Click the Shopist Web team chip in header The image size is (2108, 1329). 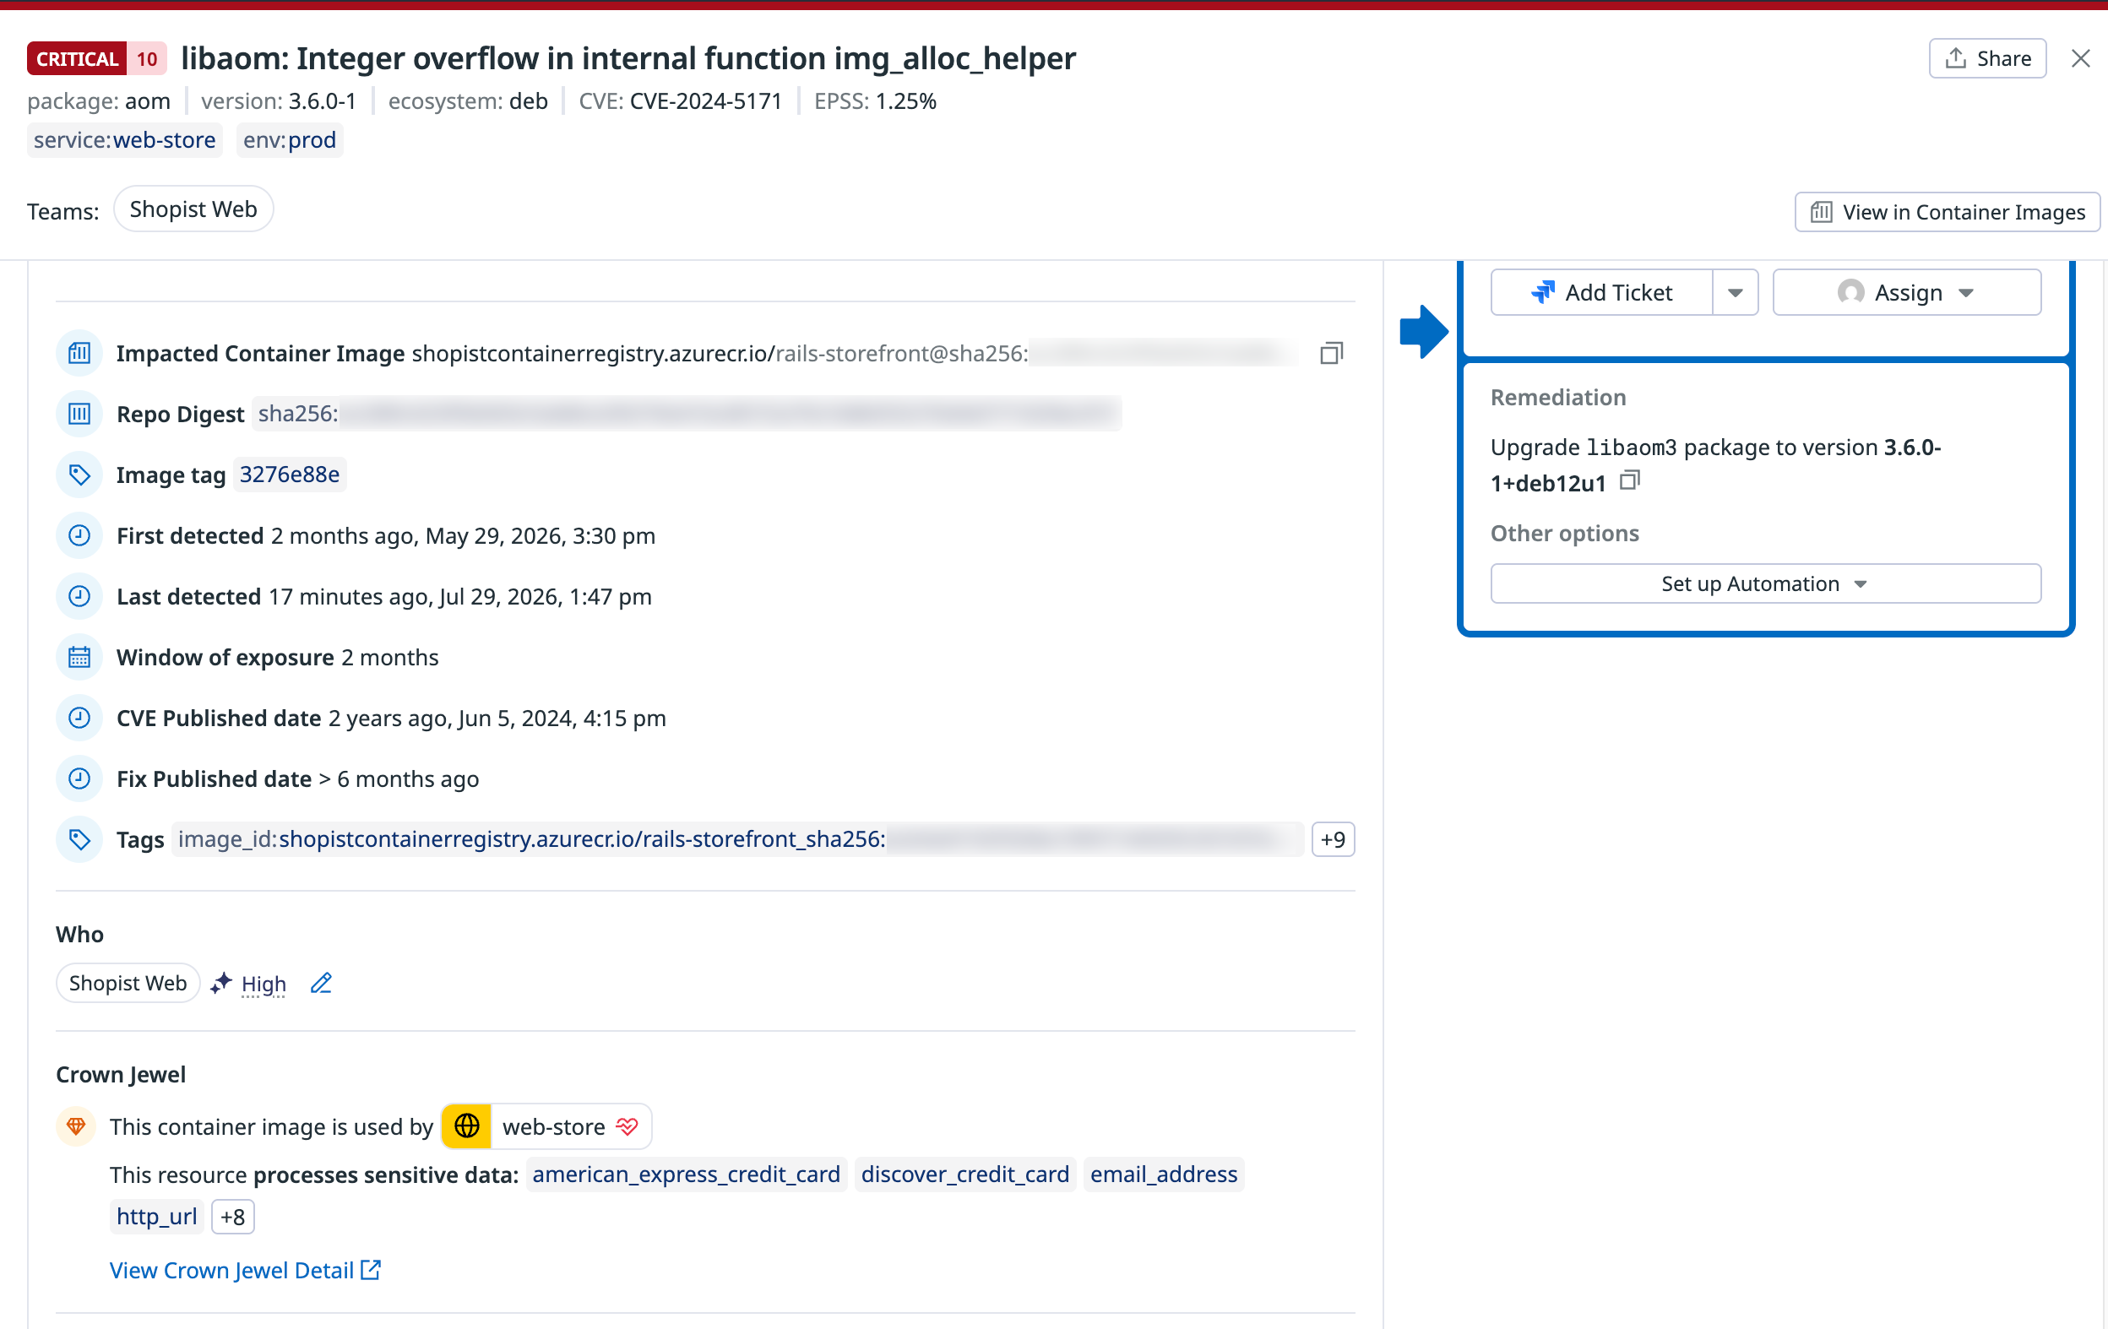(193, 209)
